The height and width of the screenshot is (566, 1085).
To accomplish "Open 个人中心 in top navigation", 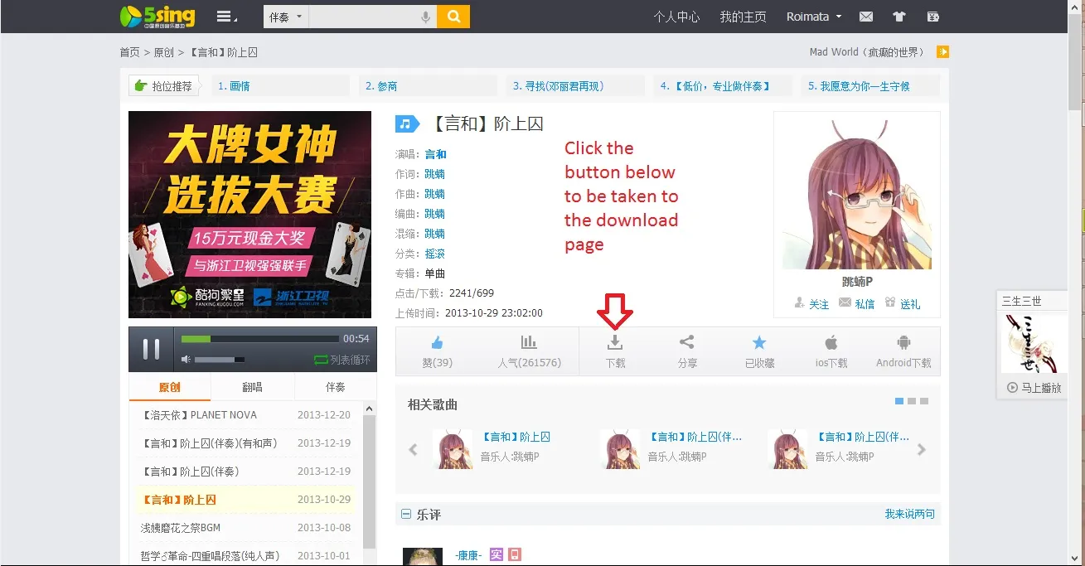I will (676, 17).
